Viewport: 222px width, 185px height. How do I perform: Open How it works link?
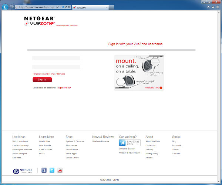45,145
